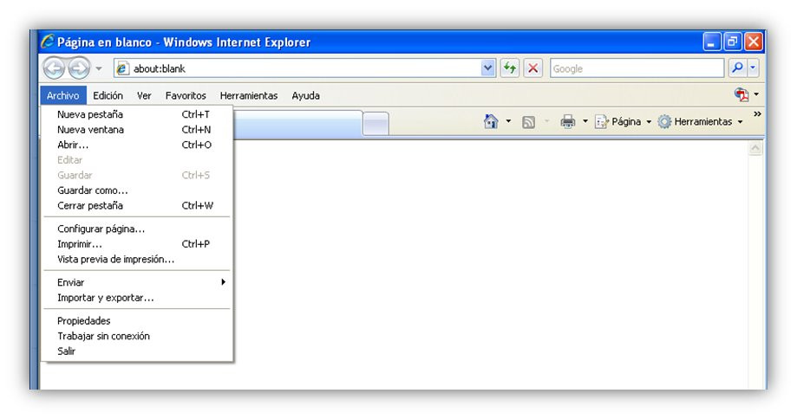This screenshot has height=419, width=797.
Task: Select Nueva pestaña in Archivo menu
Action: (137, 114)
